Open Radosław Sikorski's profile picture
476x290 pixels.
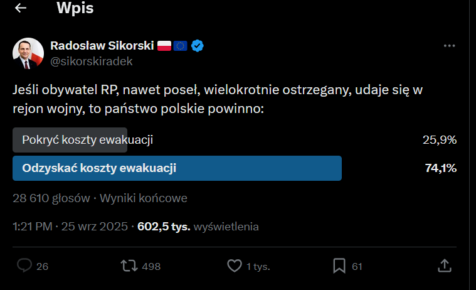[28, 53]
